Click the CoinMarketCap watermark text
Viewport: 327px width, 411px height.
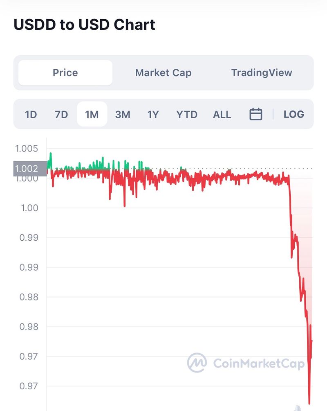click(259, 363)
